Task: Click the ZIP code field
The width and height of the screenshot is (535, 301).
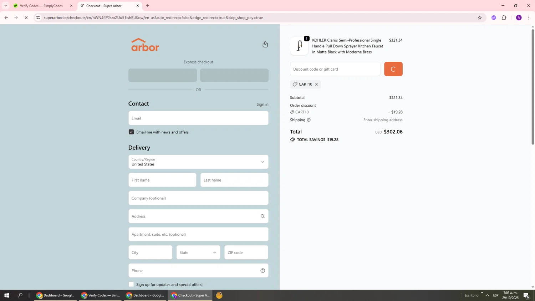Action: pos(246,252)
